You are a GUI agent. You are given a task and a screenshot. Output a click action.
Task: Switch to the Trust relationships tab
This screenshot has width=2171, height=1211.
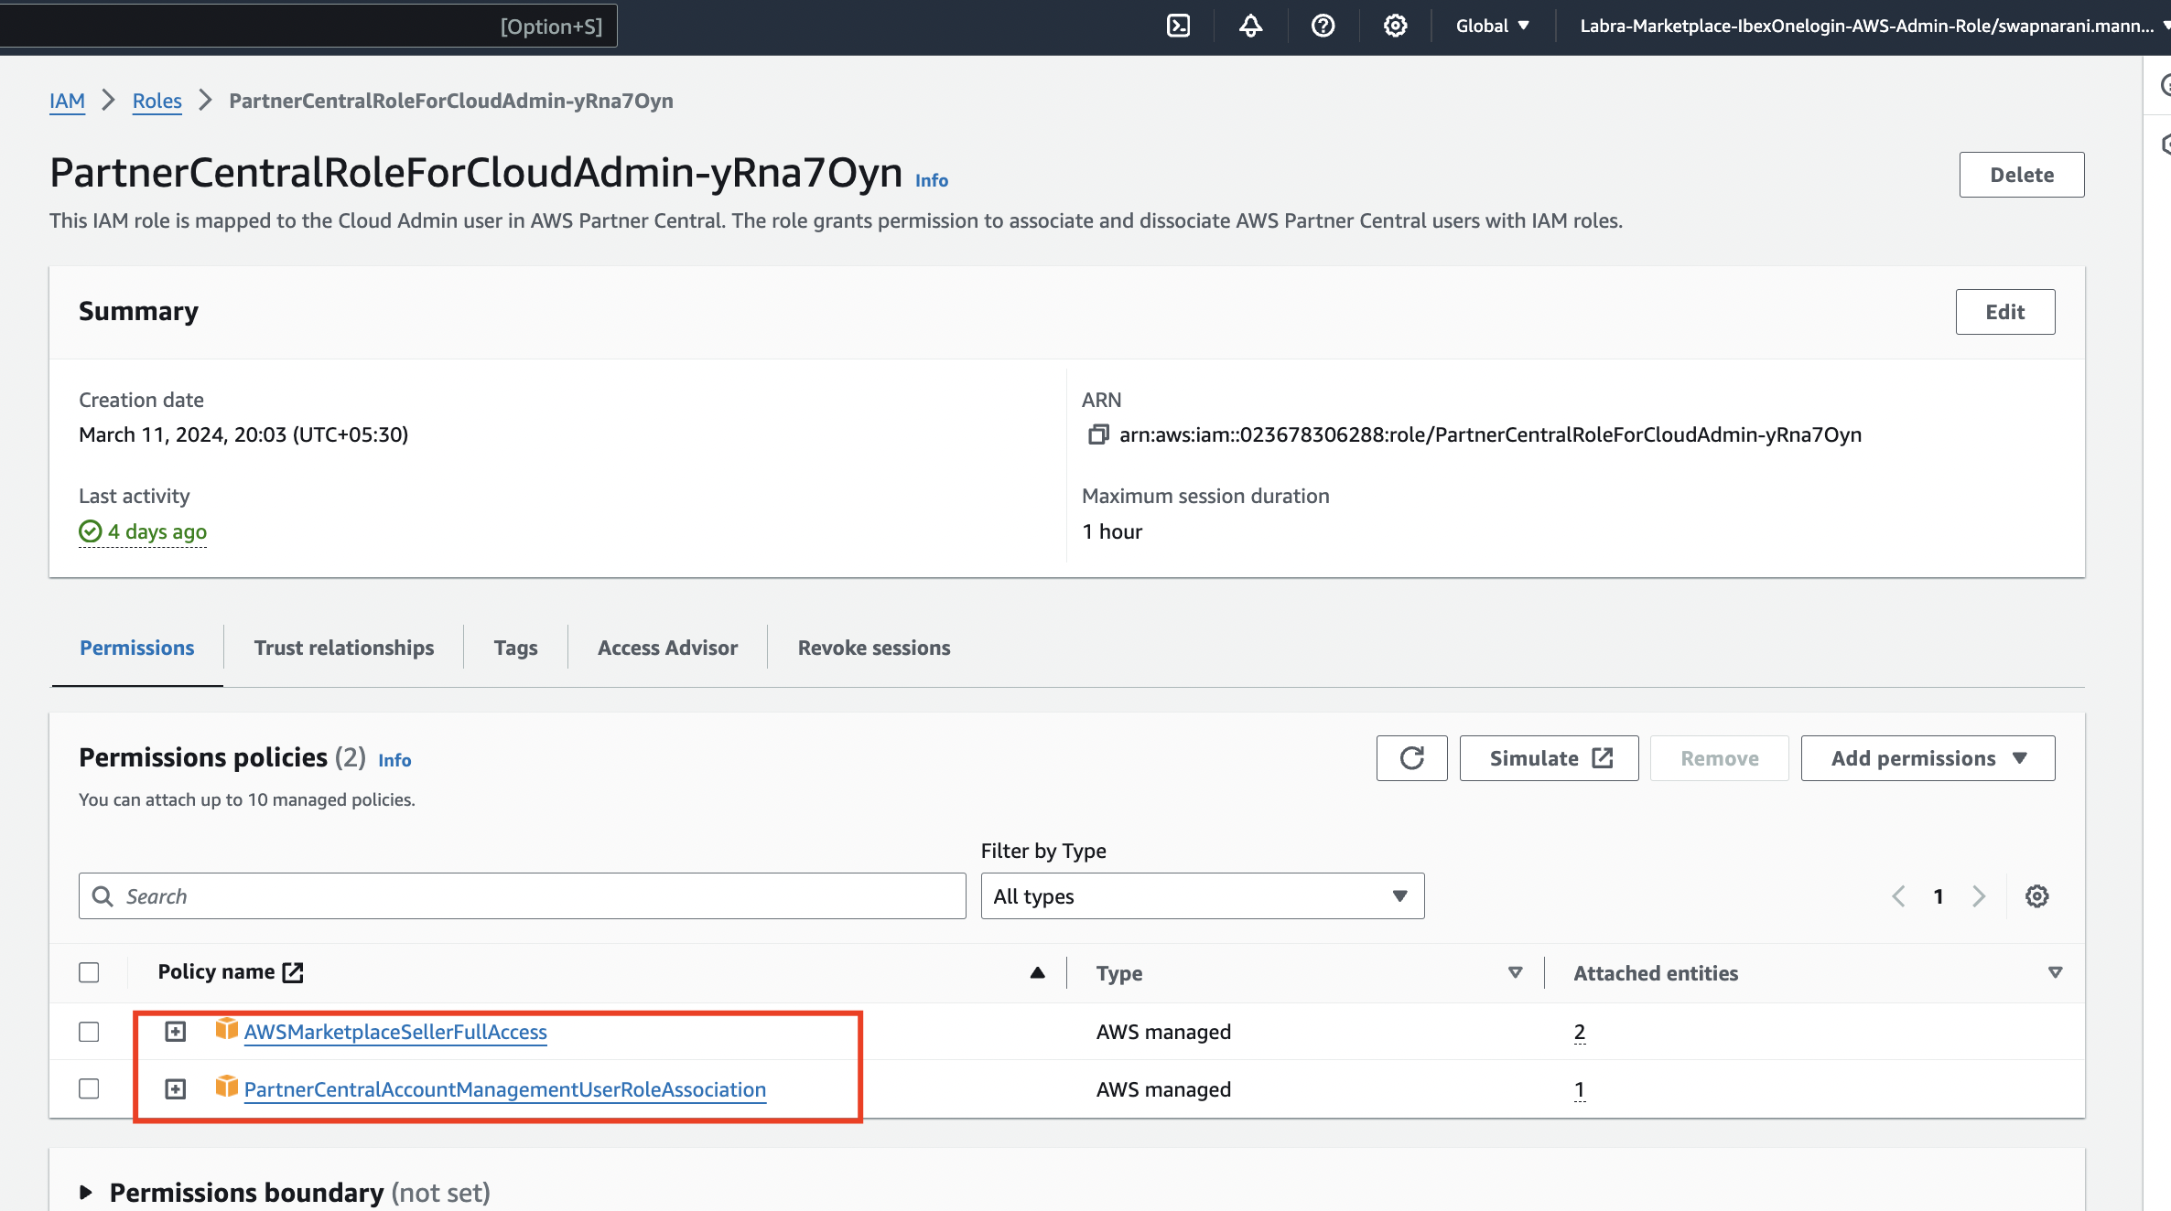[x=344, y=648]
